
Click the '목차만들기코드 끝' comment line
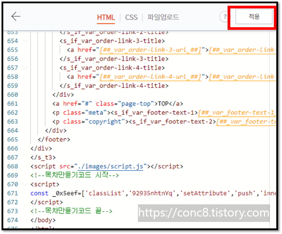[x=71, y=211]
